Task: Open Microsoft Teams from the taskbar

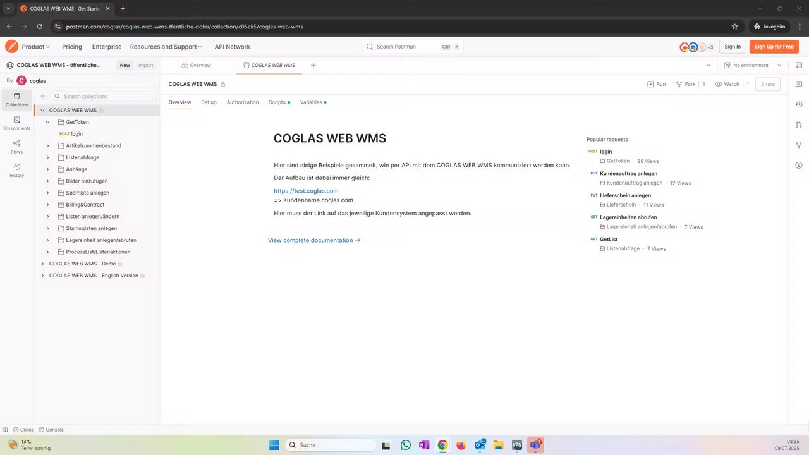Action: 536,445
